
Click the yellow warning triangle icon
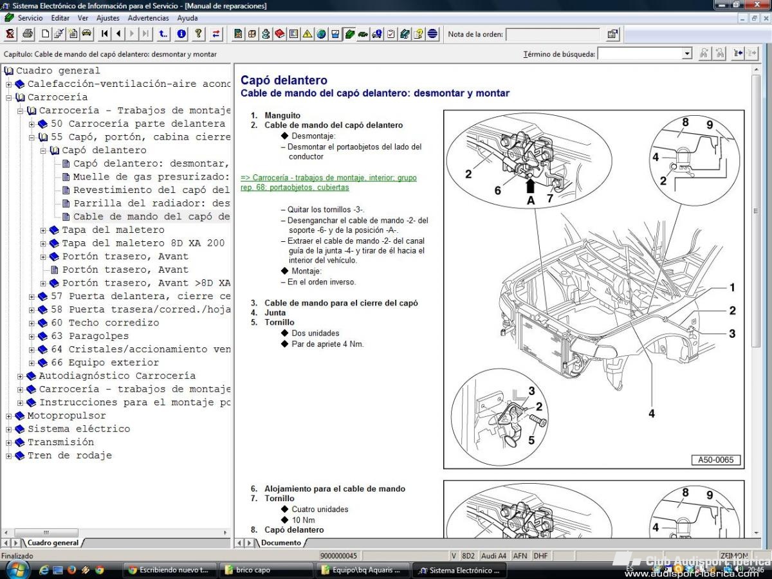pos(308,34)
